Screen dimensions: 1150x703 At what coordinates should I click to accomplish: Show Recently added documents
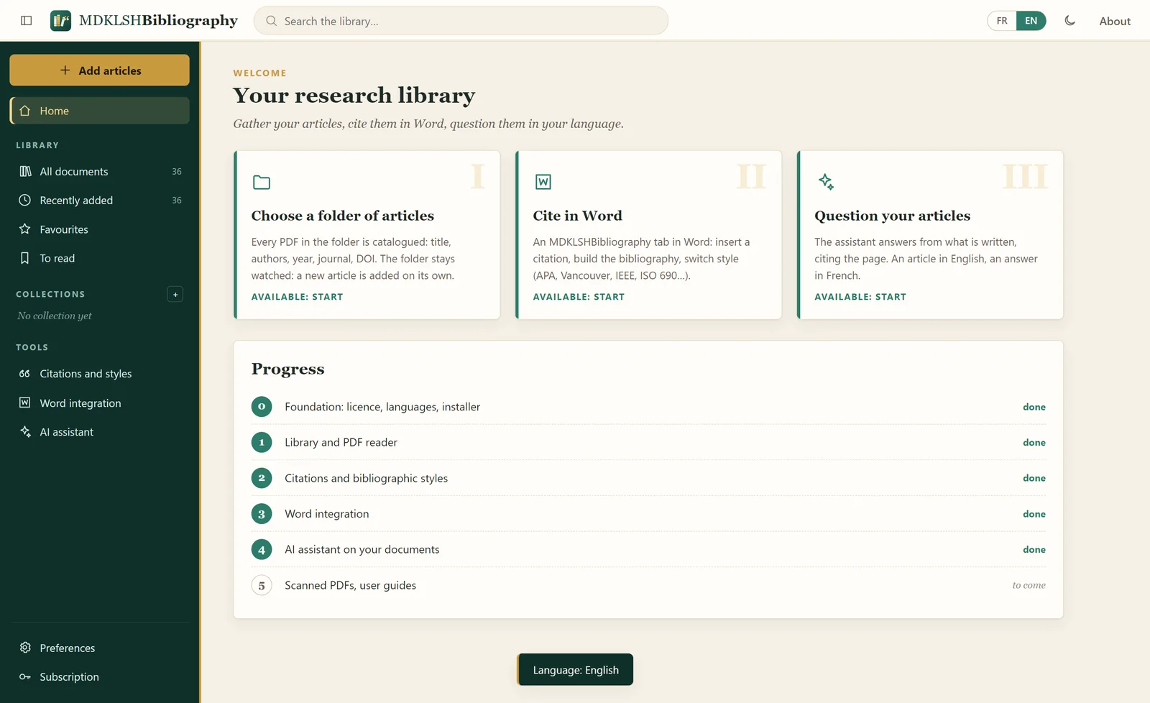pos(100,200)
